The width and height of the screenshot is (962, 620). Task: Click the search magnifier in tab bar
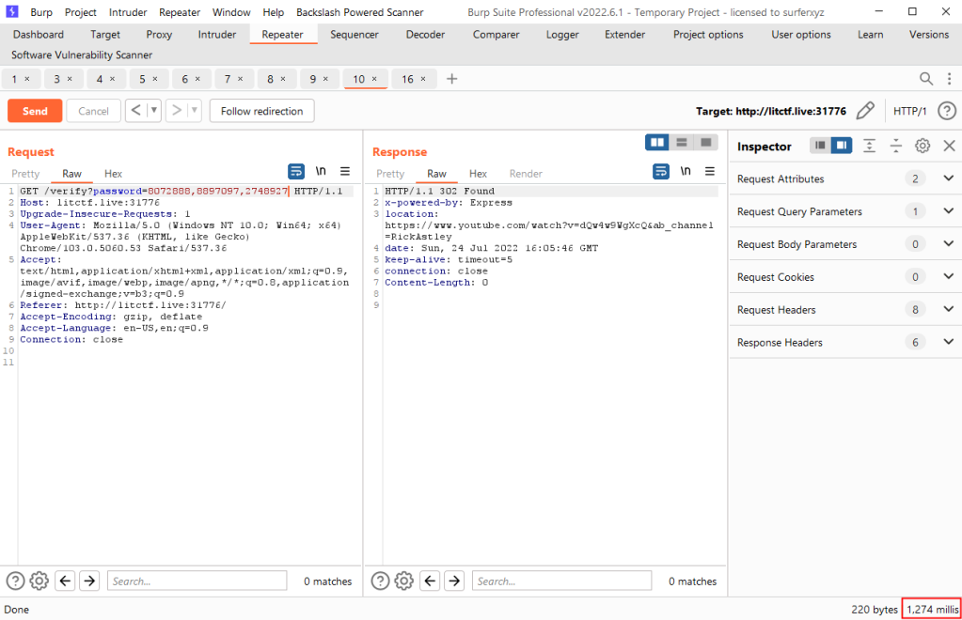(926, 79)
